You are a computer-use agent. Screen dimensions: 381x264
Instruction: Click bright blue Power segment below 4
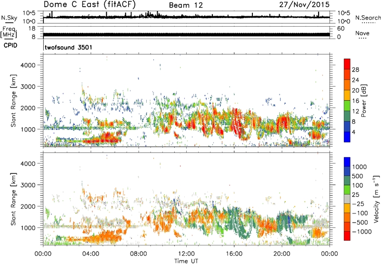coord(347,137)
